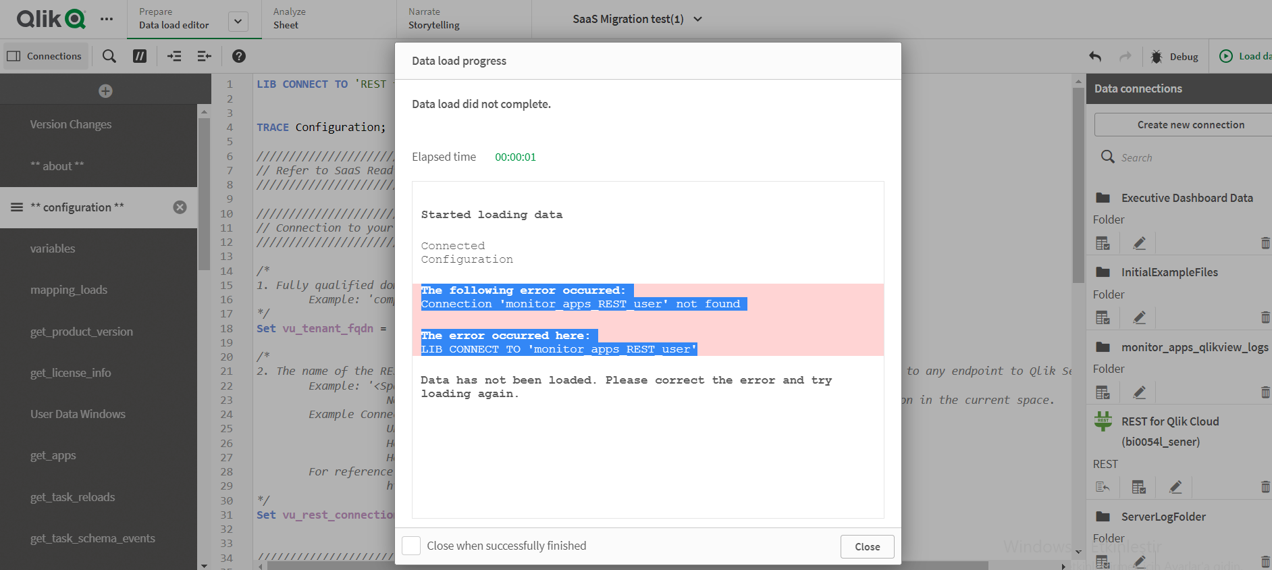Image resolution: width=1272 pixels, height=570 pixels.
Task: Click the outdent icon in toolbar
Action: (204, 56)
